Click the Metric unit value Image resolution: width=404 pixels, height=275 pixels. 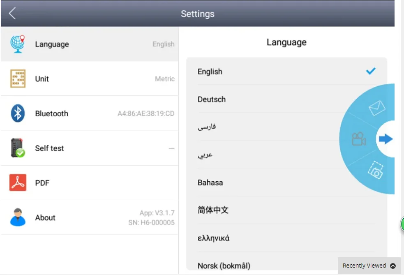tap(165, 79)
